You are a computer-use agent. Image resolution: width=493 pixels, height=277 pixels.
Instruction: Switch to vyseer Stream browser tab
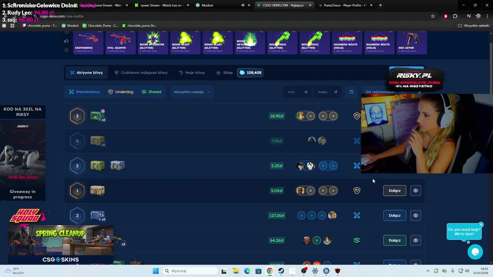tap(161, 5)
